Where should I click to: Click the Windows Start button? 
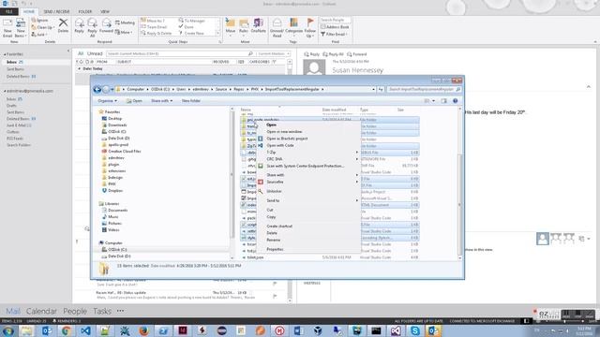(x=7, y=330)
